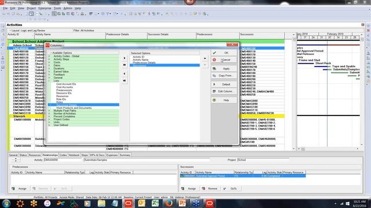Select Multiple Float Paths category
This screenshot has width=371, height=208.
[x=64, y=110]
